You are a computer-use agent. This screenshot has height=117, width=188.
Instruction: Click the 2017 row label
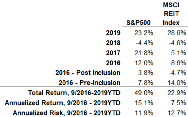pos(113,53)
